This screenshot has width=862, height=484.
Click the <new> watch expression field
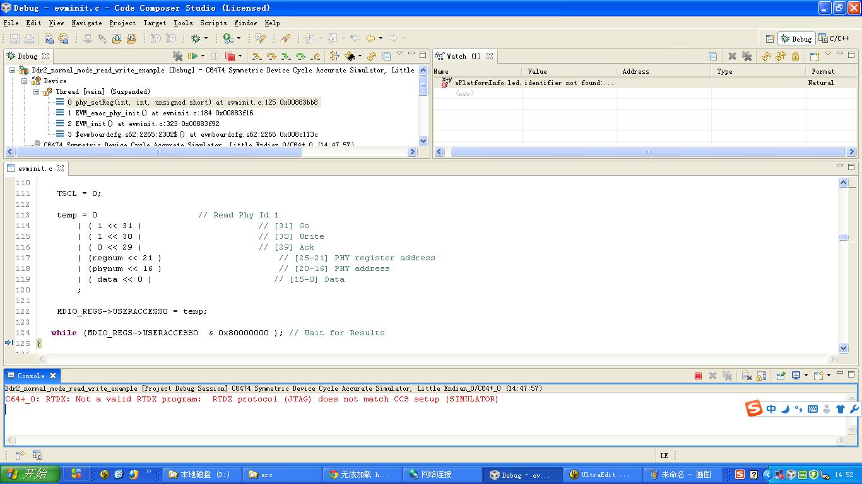point(464,93)
